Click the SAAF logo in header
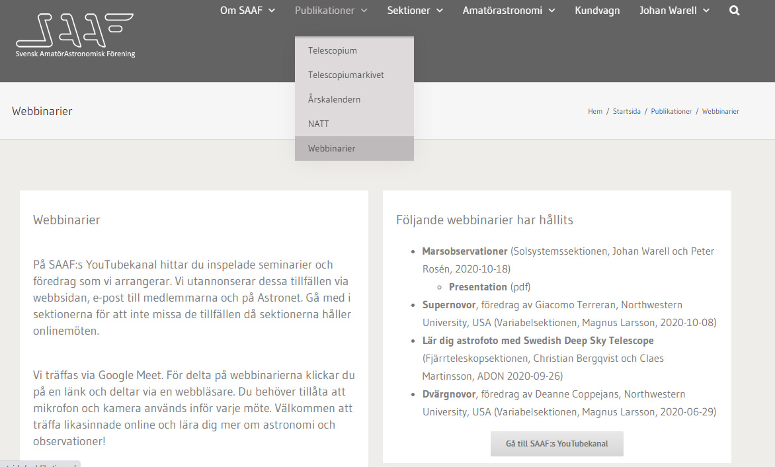775x467 pixels. pos(75,35)
